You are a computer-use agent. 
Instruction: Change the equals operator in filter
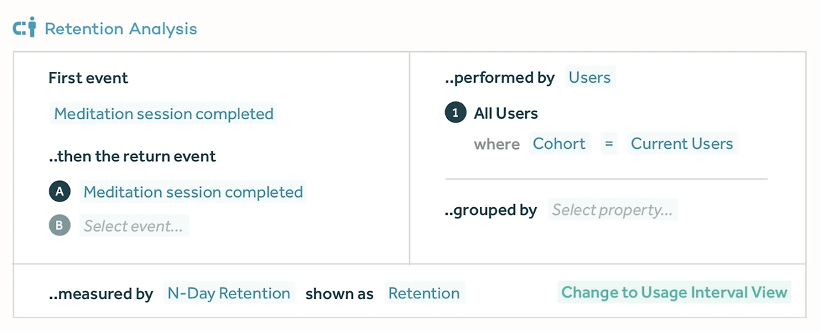click(x=608, y=143)
